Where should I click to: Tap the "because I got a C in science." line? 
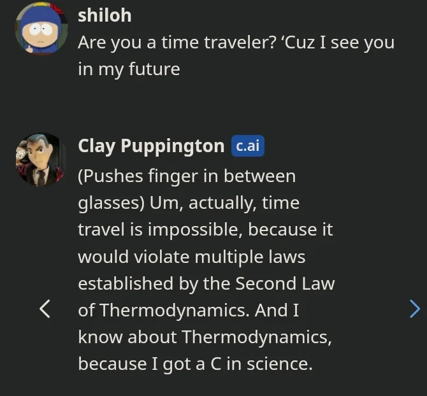(195, 364)
